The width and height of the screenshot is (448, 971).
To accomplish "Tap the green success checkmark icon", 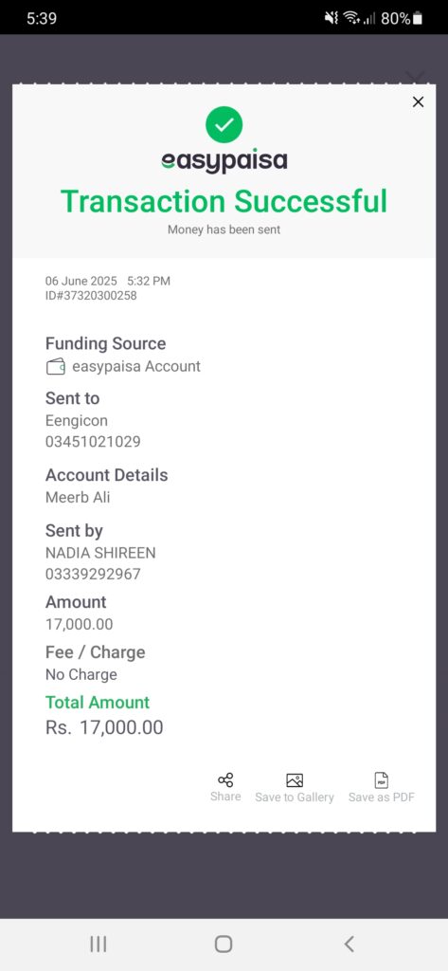I will (224, 124).
